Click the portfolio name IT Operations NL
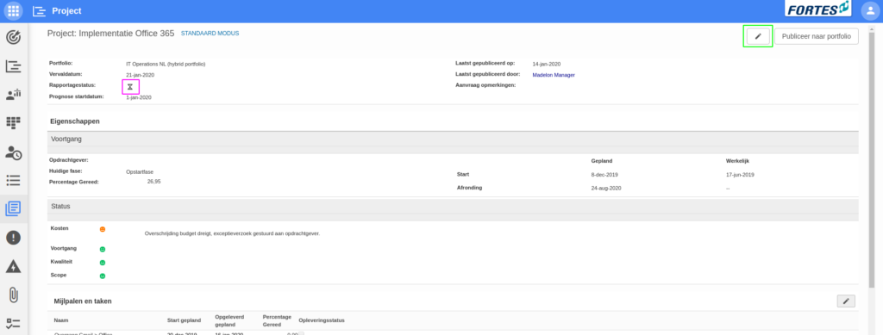Image resolution: width=883 pixels, height=335 pixels. click(166, 64)
